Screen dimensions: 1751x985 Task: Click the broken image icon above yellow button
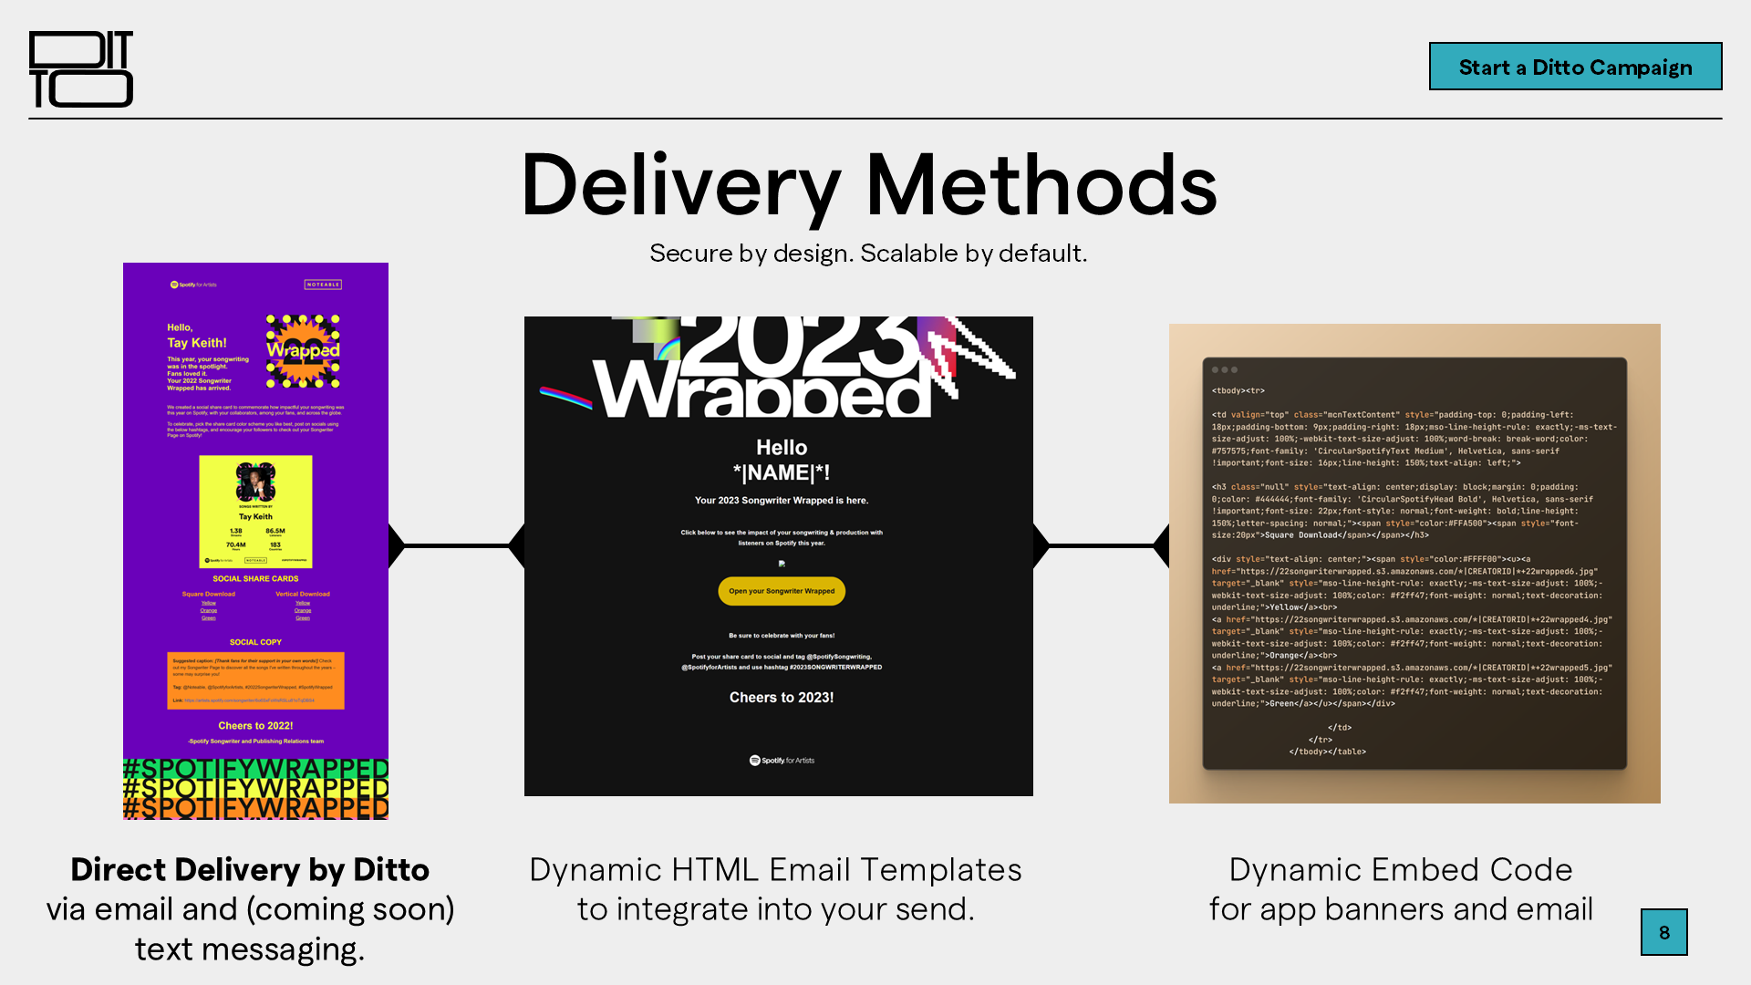point(782,564)
